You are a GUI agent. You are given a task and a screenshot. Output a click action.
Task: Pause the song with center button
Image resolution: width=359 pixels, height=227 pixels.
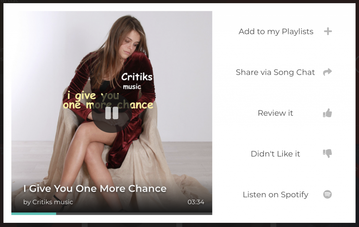[x=112, y=113]
